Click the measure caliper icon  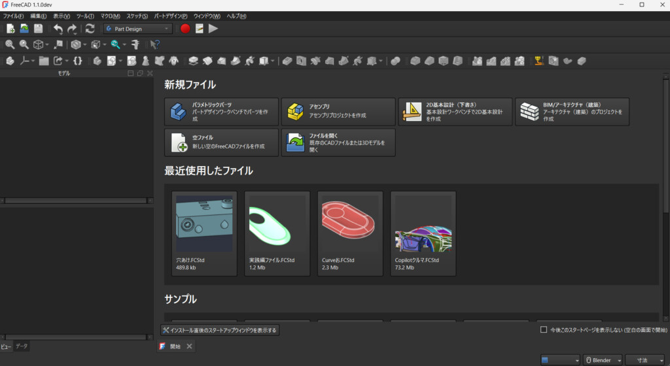[x=135, y=44]
